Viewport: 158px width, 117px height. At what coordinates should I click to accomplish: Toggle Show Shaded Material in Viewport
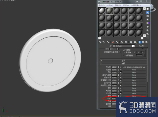[135, 42]
